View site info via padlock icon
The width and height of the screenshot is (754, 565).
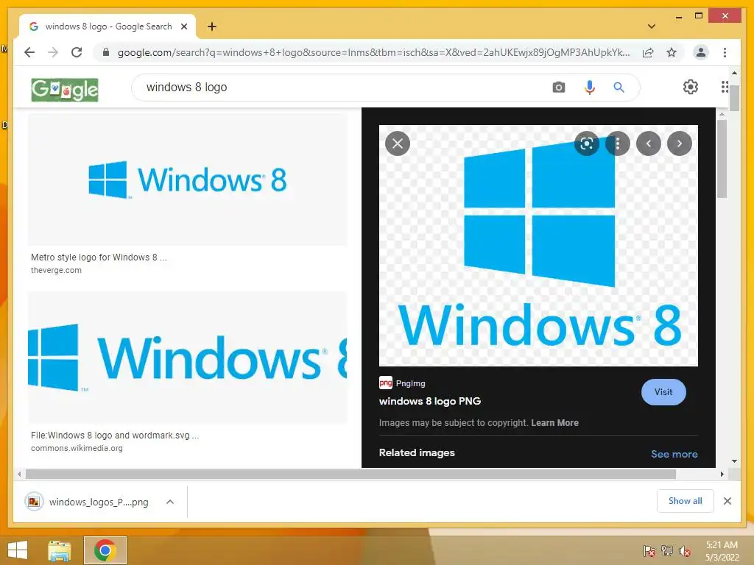(x=106, y=52)
